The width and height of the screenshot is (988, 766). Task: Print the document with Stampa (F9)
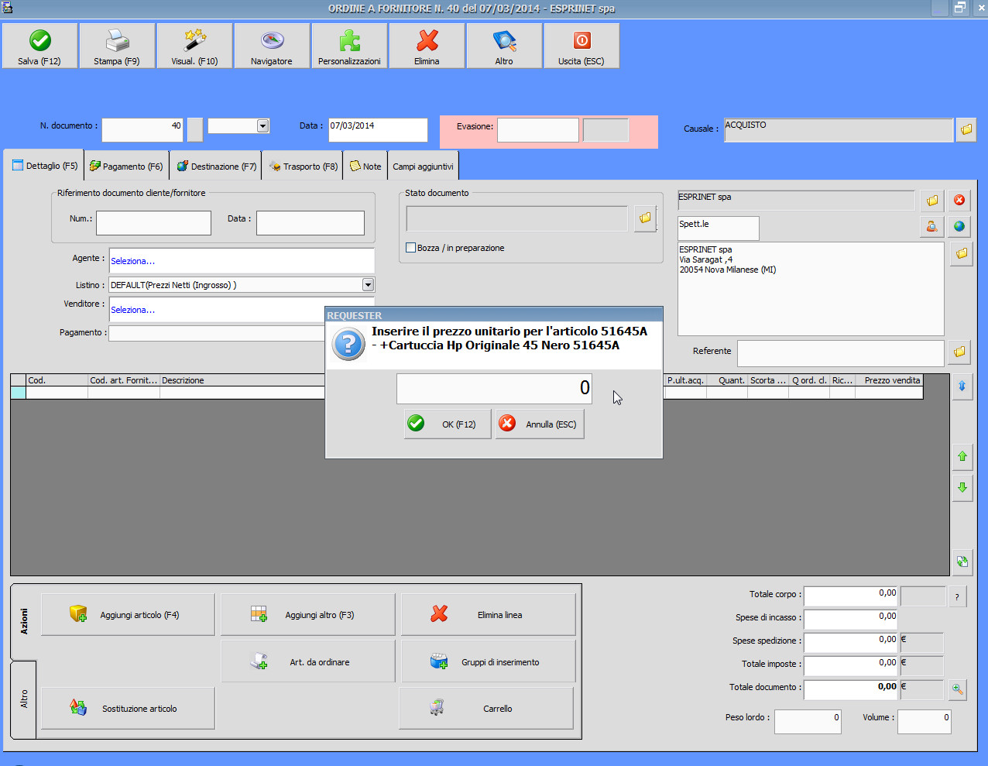point(117,46)
